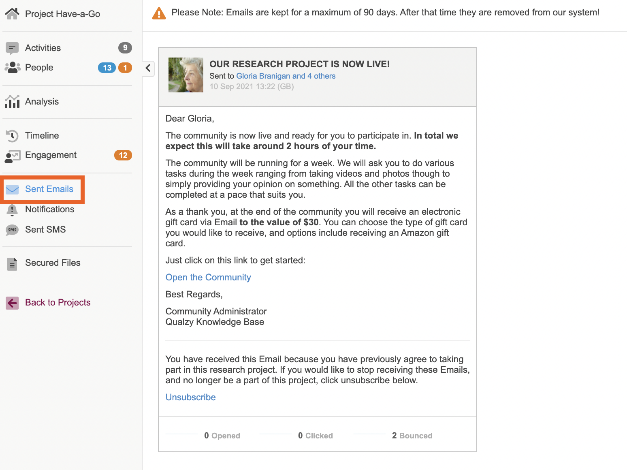Open the Gloria Branigan and 4 others link

tap(286, 76)
